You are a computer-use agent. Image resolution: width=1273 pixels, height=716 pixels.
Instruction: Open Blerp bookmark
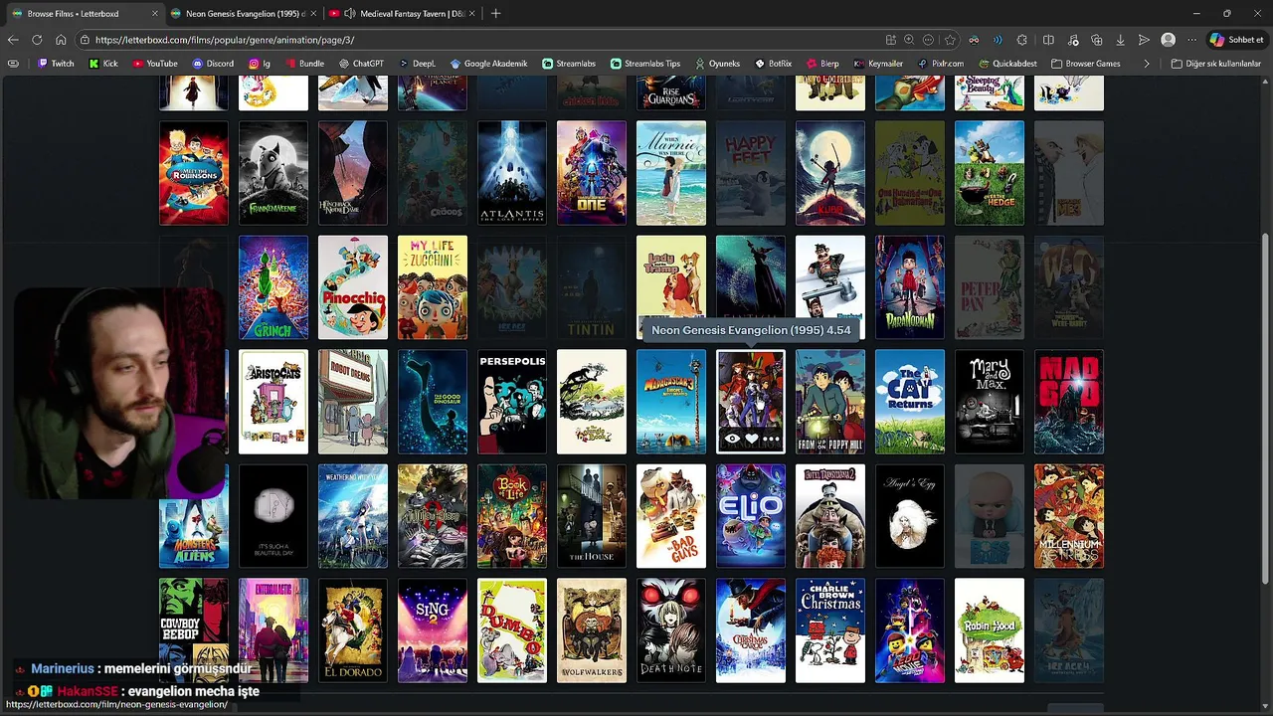coord(822,64)
